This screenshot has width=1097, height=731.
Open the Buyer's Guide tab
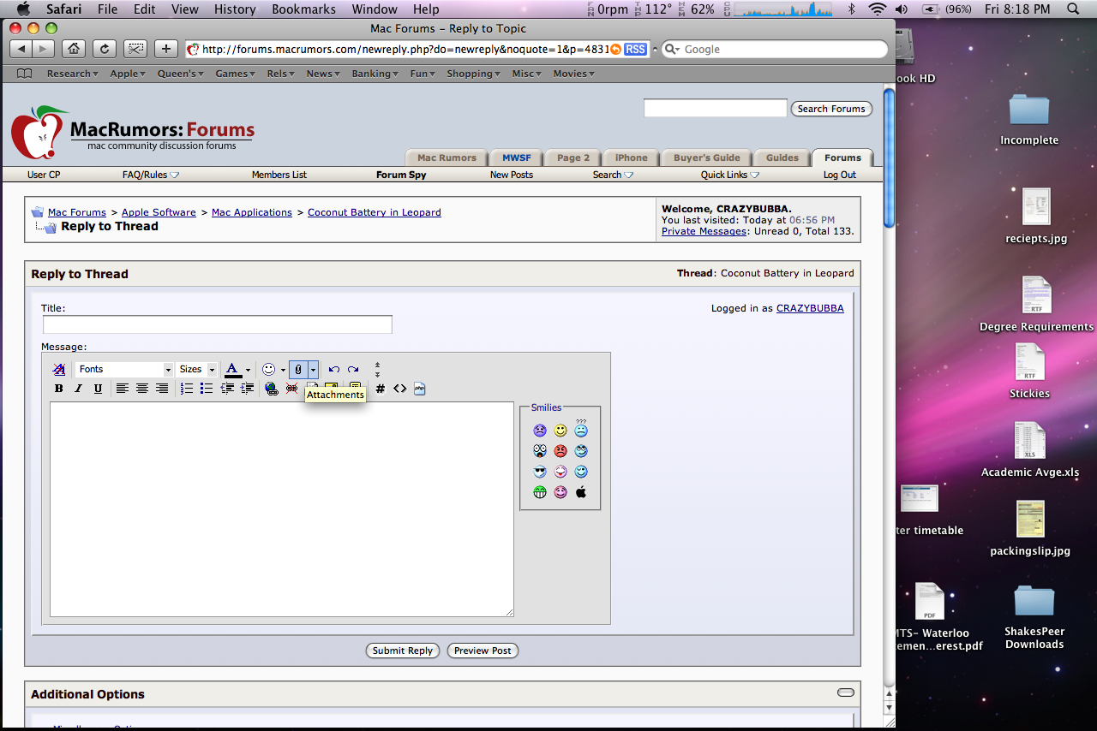706,157
